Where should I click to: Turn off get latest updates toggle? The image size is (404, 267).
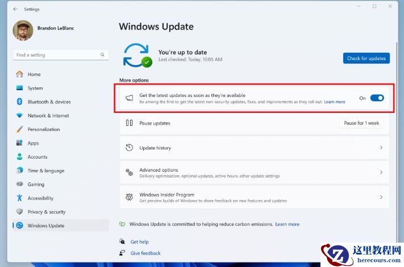click(x=377, y=98)
